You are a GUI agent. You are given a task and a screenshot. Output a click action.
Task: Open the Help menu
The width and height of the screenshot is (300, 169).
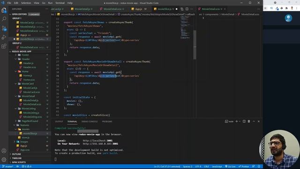(70, 3)
